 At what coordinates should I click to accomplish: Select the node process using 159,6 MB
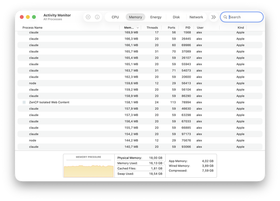pos(140,83)
